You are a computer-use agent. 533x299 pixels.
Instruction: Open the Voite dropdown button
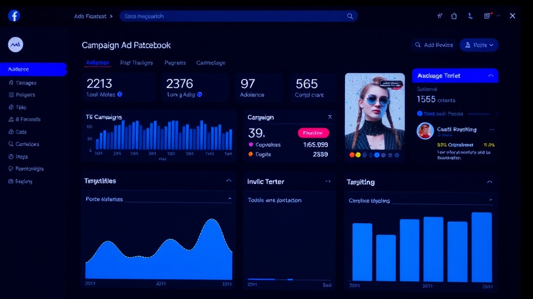coord(479,45)
